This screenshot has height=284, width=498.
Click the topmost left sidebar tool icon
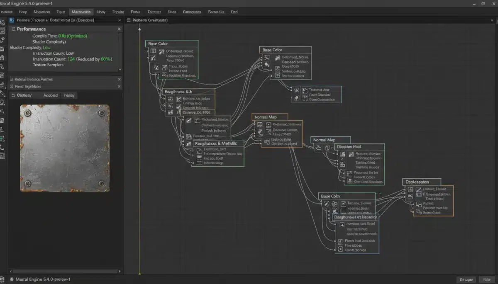(x=2, y=22)
